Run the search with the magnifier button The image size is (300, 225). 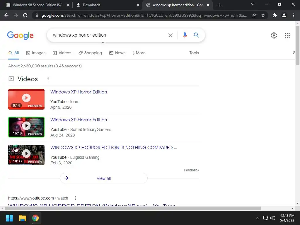(x=196, y=35)
